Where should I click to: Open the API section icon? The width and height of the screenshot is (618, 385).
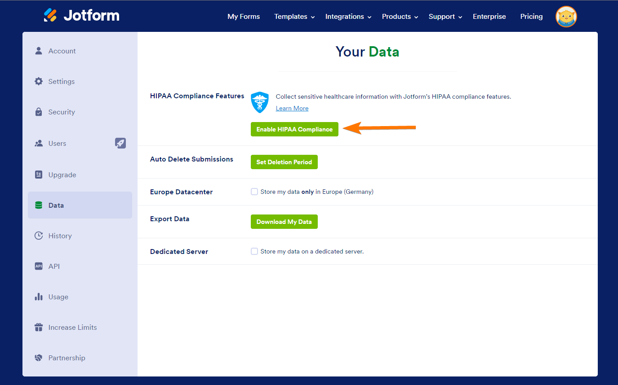pos(39,266)
